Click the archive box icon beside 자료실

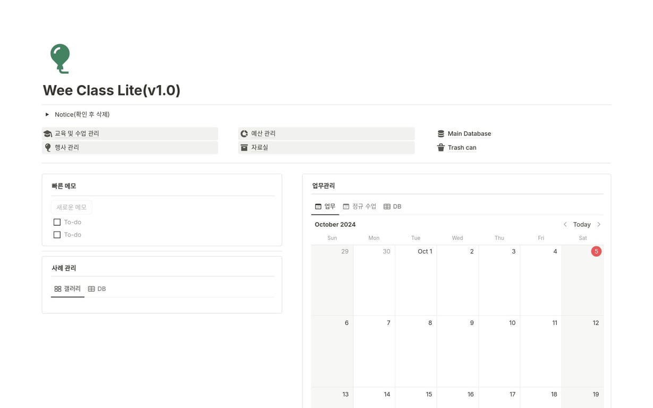(245, 147)
